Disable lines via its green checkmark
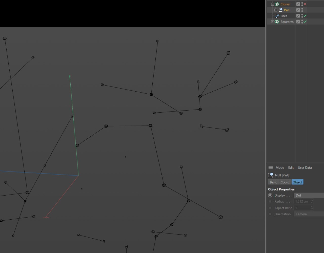 click(x=305, y=16)
